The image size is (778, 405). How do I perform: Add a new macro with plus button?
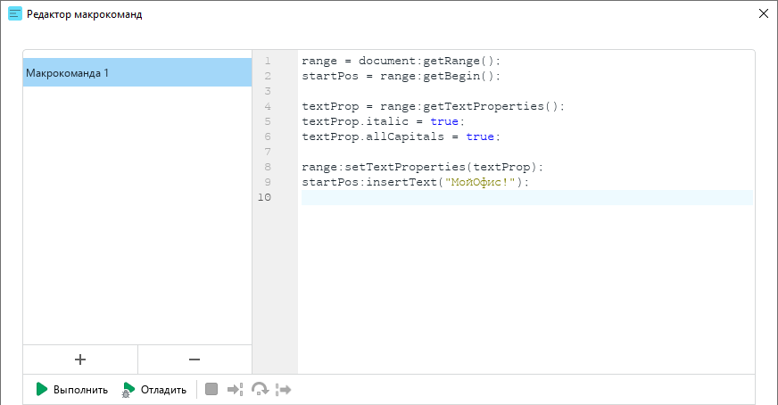pyautogui.click(x=80, y=360)
